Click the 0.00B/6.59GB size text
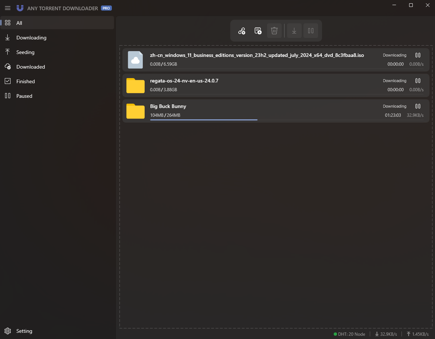The width and height of the screenshot is (435, 339). [164, 64]
